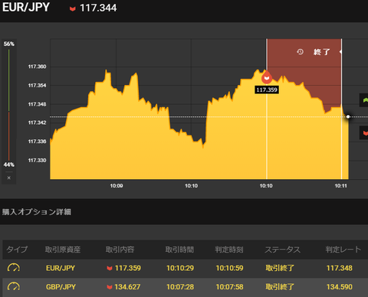Click the red down-arrow entry marker on chart
The height and width of the screenshot is (297, 368).
267,77
